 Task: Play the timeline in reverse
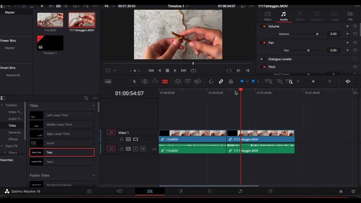pyautogui.click(x=160, y=70)
